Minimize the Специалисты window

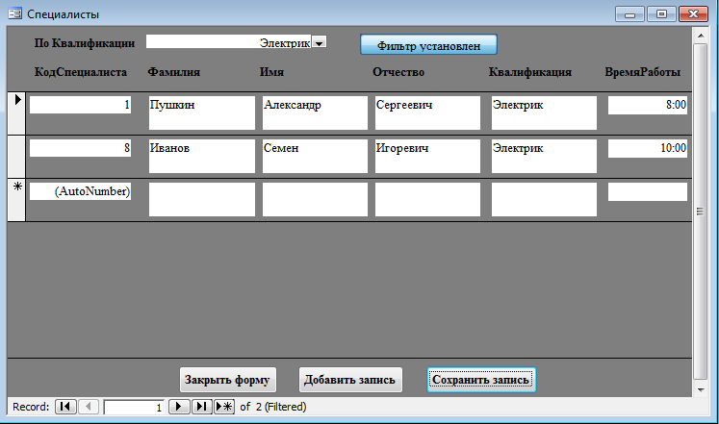pos(629,14)
